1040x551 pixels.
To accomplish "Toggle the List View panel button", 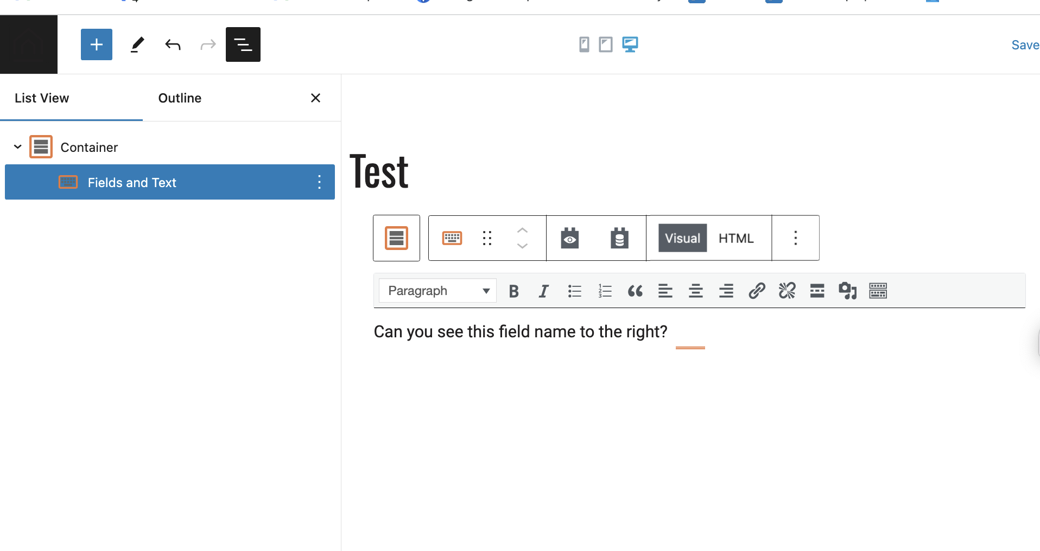I will [243, 44].
